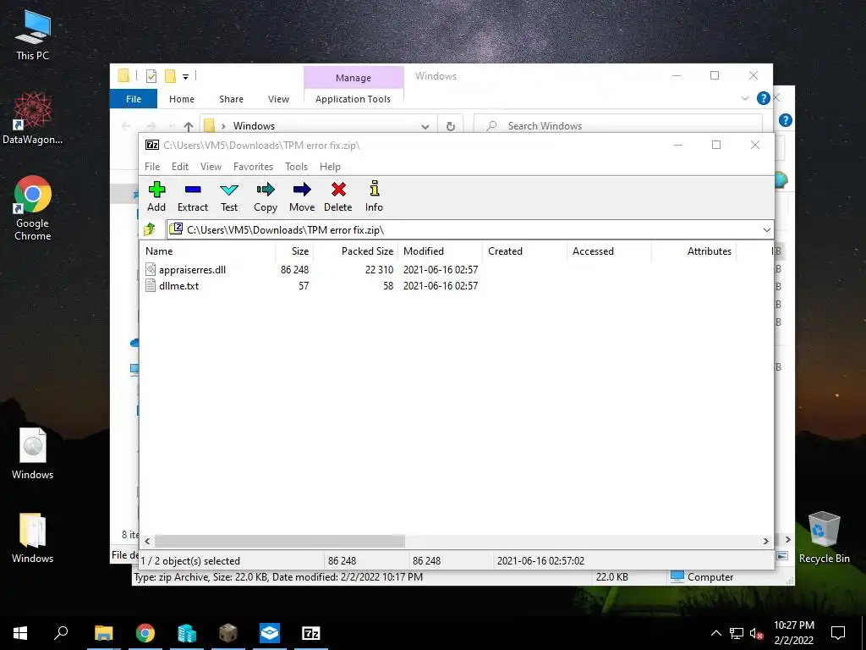This screenshot has width=866, height=650.
Task: Open This PC desktop icon
Action: point(33,36)
